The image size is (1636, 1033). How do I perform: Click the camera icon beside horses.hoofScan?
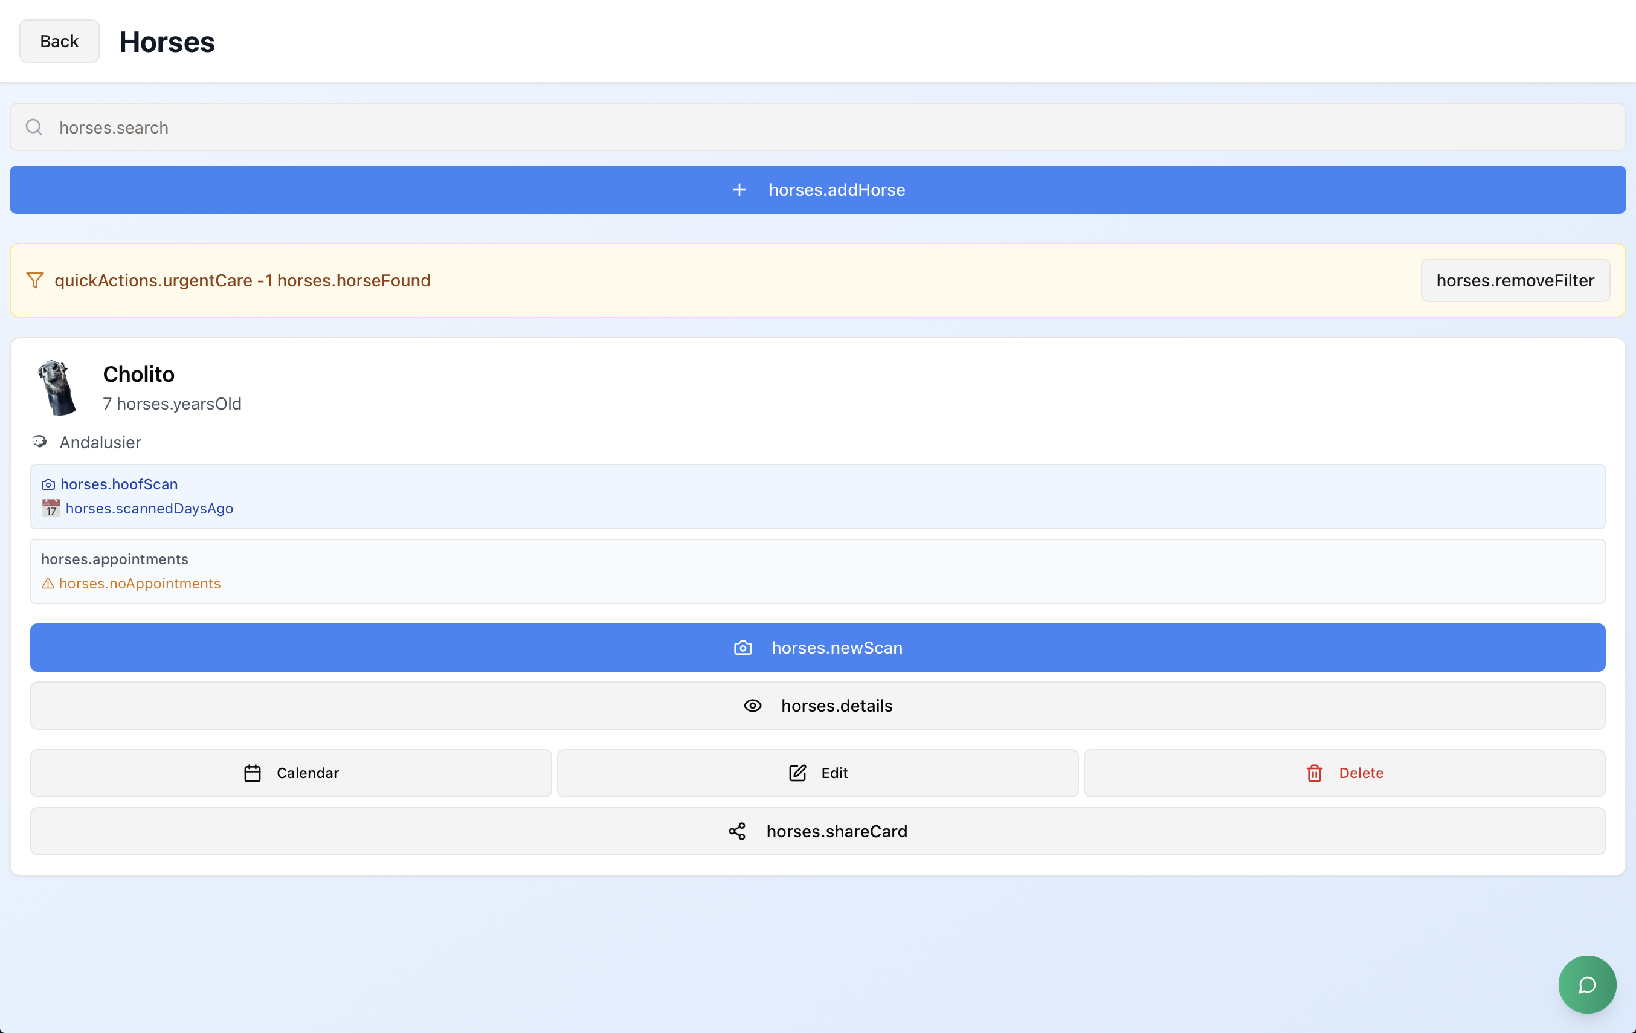48,485
